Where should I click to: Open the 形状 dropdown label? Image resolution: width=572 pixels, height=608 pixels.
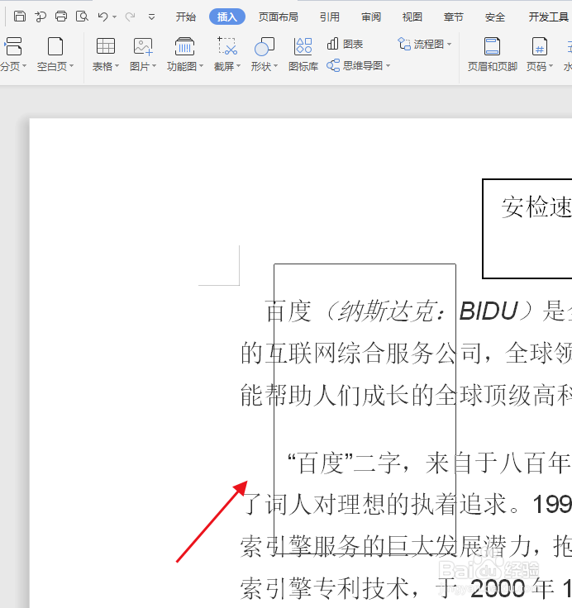265,67
